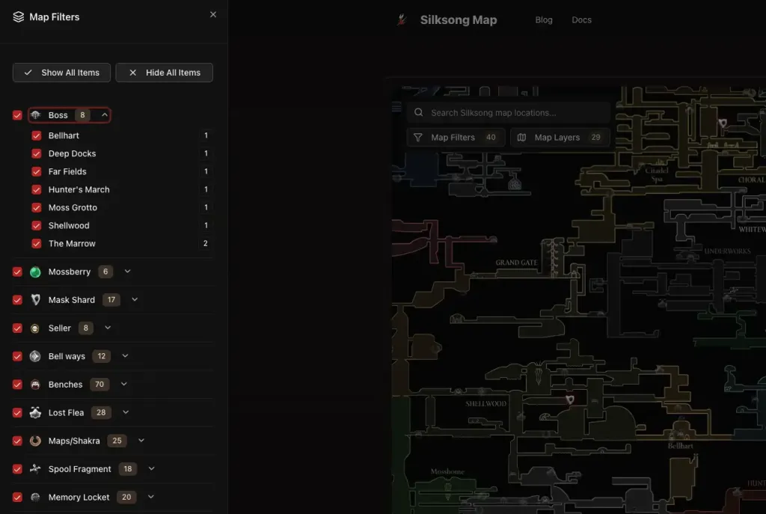Click the Bell ways icon
This screenshot has width=766, height=514.
tap(35, 356)
